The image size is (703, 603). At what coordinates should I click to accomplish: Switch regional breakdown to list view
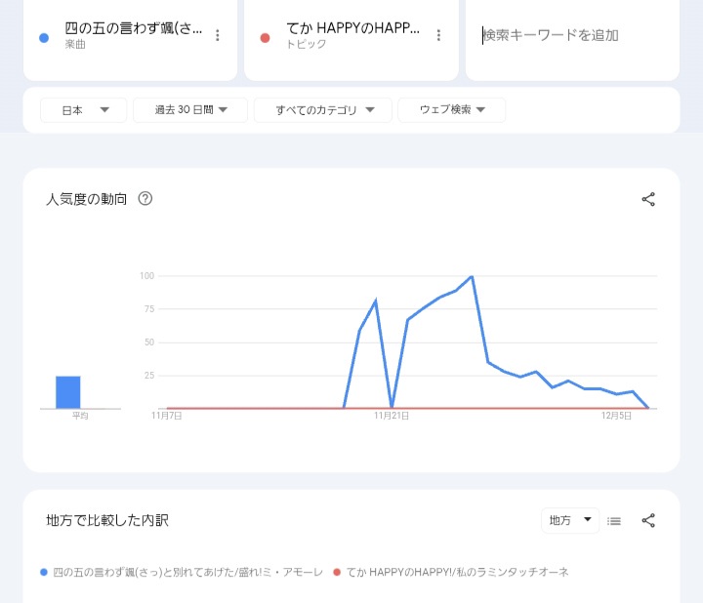pos(614,521)
